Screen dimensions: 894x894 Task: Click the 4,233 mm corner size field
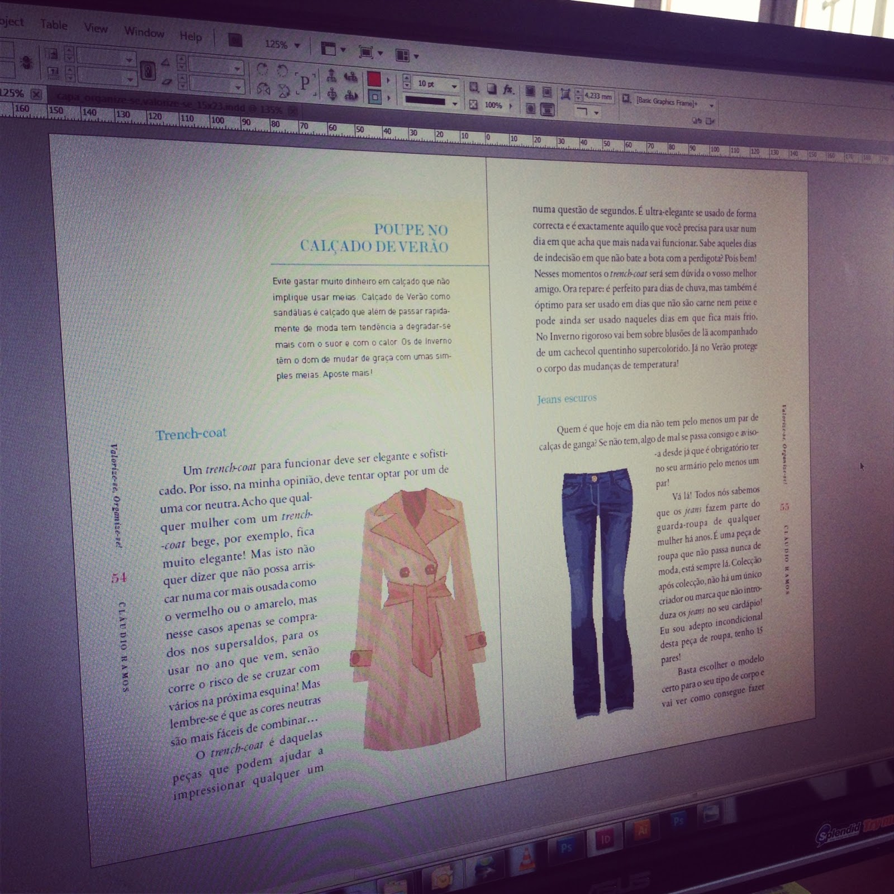[598, 97]
